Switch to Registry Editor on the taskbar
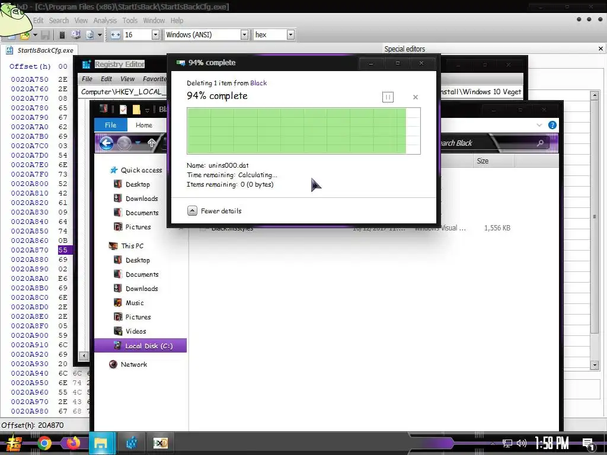Screen dimensions: 607x455 132,443
